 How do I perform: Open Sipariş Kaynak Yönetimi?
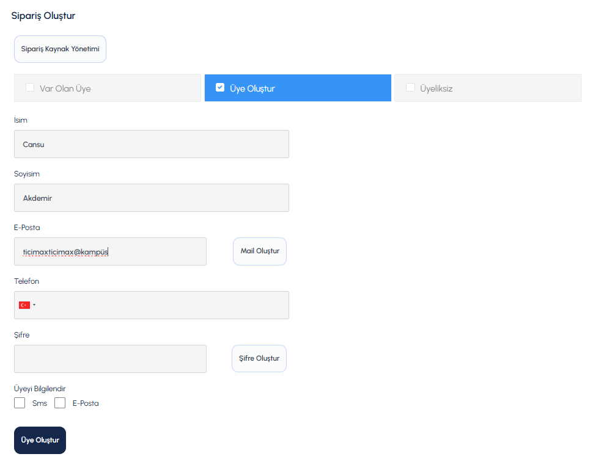tap(60, 49)
